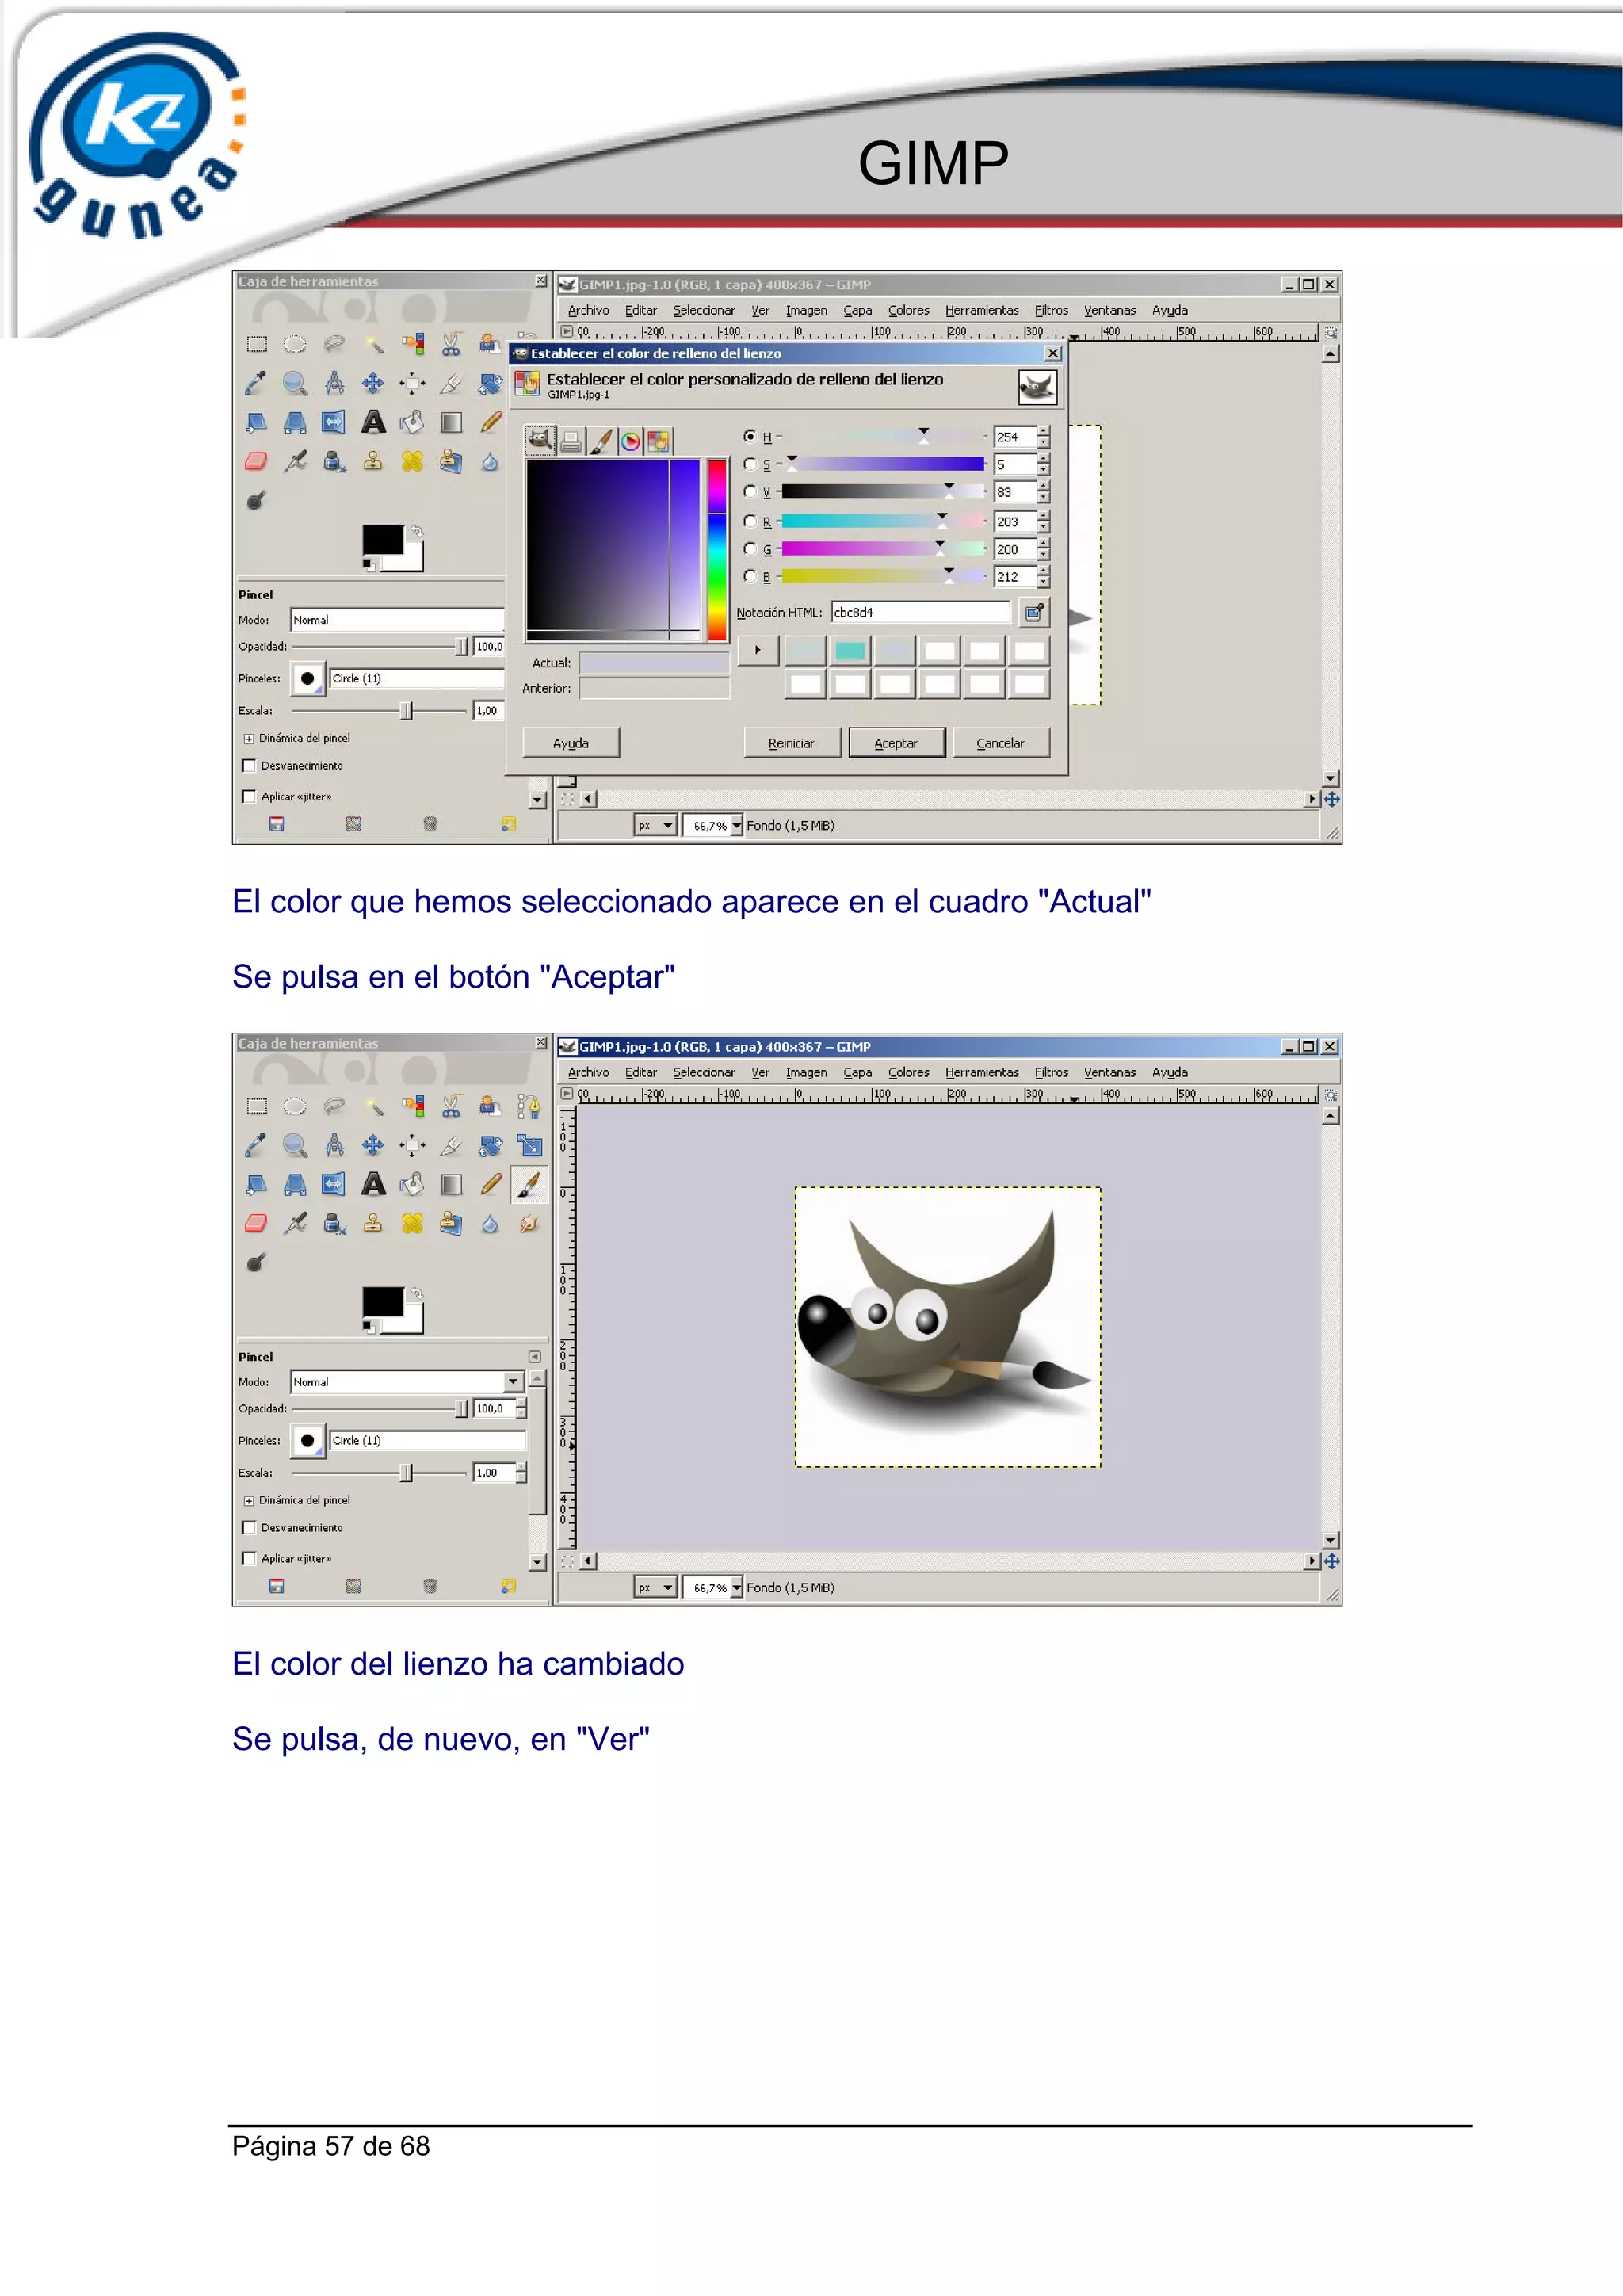Image resolution: width=1623 pixels, height=2296 pixels.
Task: Open the CMYK printer tab in the color dialog
Action: (570, 441)
